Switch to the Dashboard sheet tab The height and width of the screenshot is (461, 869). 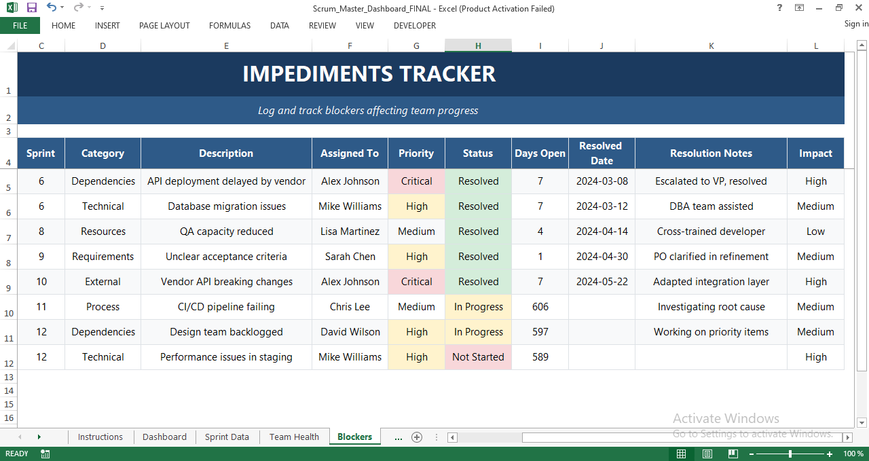coord(164,437)
